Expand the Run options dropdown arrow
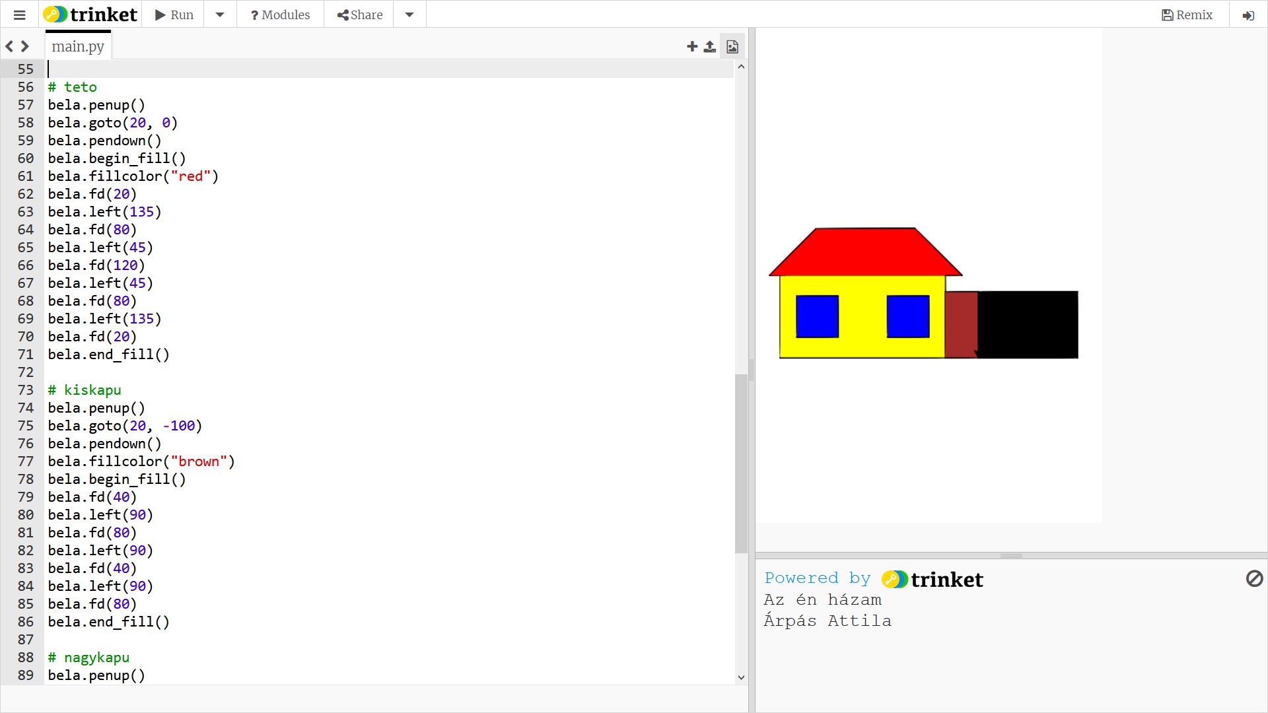Screen dimensions: 1268x713 [x=220, y=15]
